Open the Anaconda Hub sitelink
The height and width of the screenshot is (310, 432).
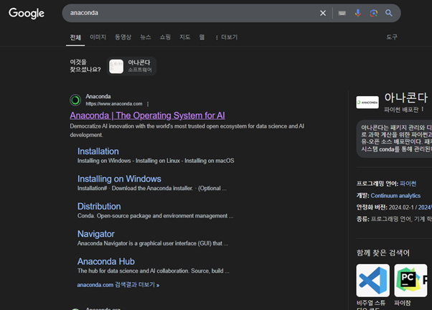click(106, 261)
